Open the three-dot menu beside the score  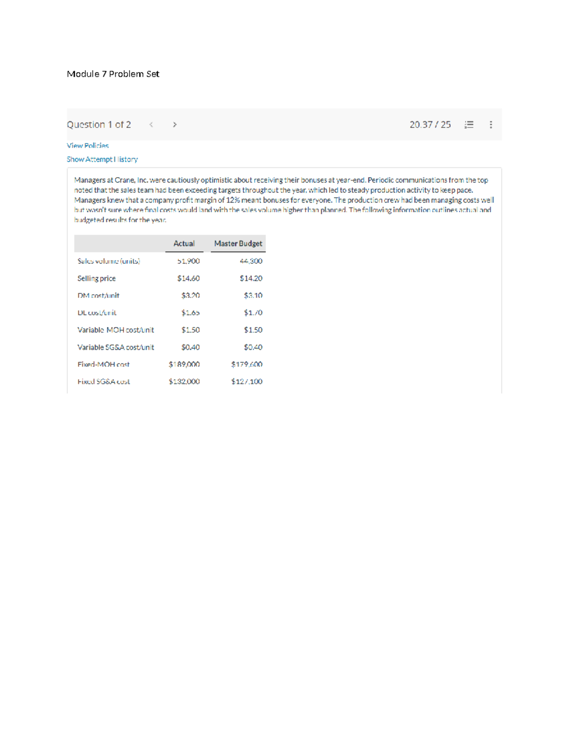(x=491, y=125)
